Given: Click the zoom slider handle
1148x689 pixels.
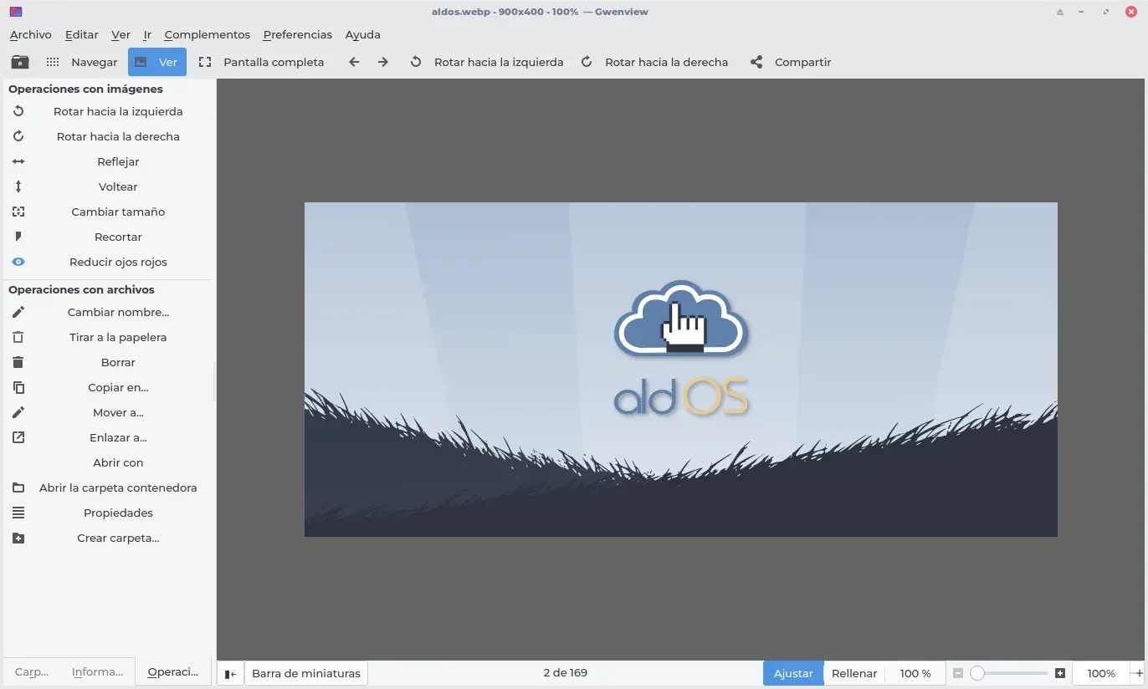Looking at the screenshot, I should 976,673.
